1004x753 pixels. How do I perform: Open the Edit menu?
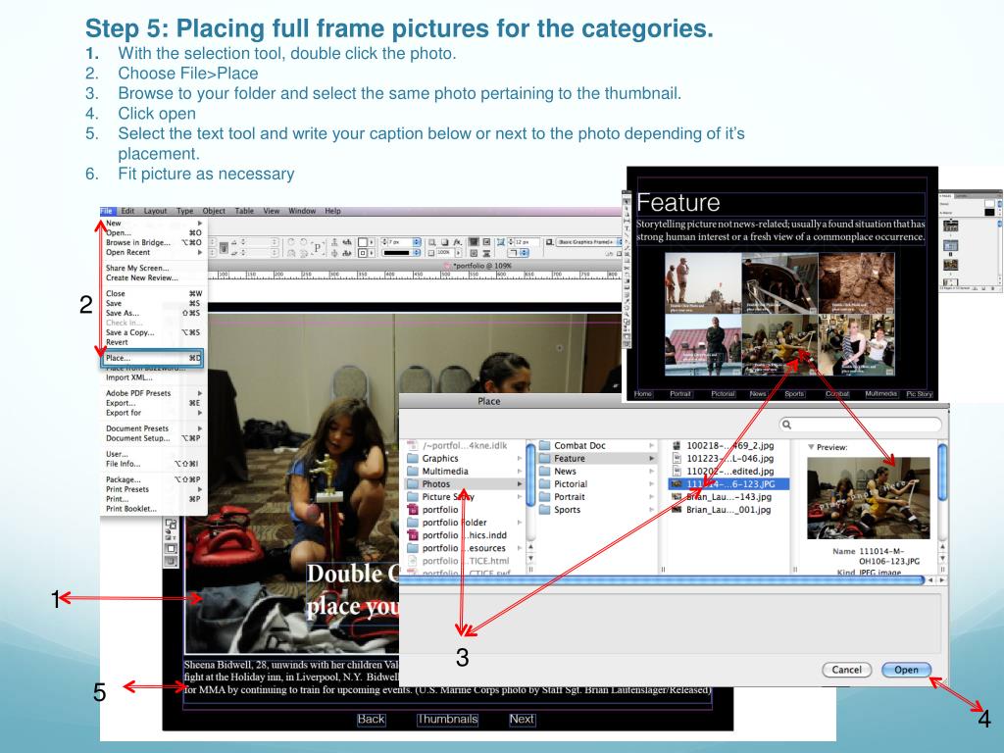pos(128,211)
